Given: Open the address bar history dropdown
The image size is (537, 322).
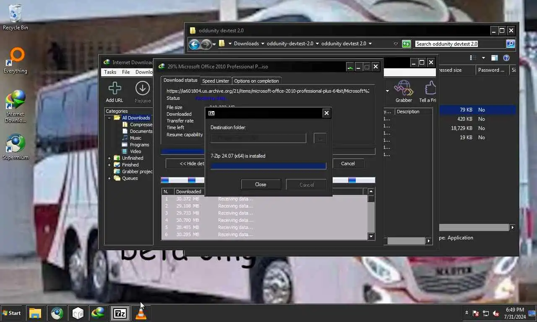Looking at the screenshot, I should (396, 44).
